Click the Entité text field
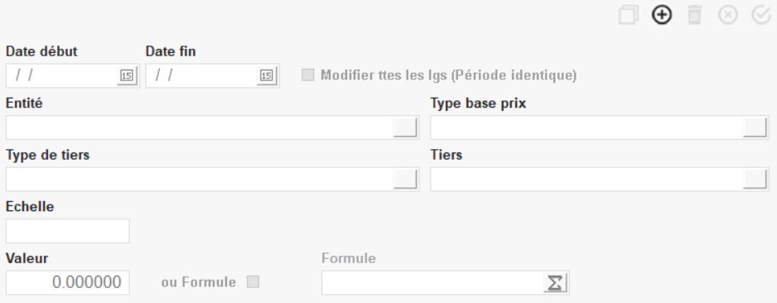Image resolution: width=777 pixels, height=303 pixels. (200, 127)
